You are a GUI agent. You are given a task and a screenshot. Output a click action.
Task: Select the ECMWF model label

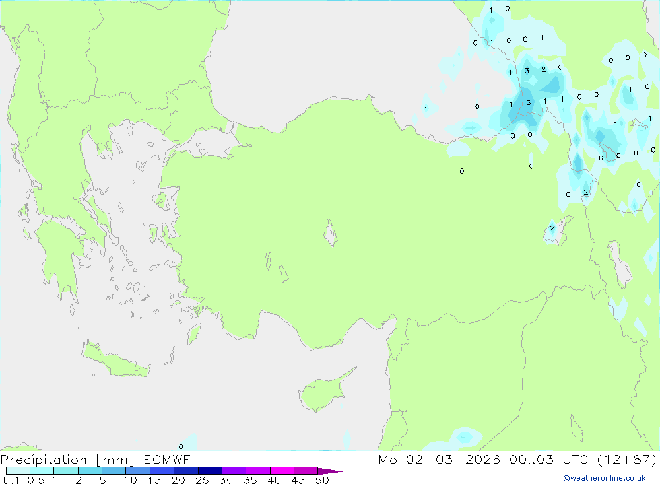point(167,459)
